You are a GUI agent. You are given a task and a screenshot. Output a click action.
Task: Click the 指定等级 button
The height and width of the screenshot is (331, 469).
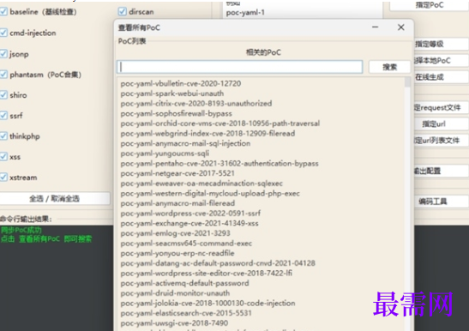[442, 44]
